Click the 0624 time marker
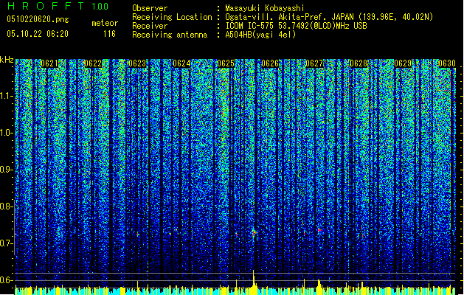Image resolution: width=464 pixels, height=295 pixels. pos(181,63)
